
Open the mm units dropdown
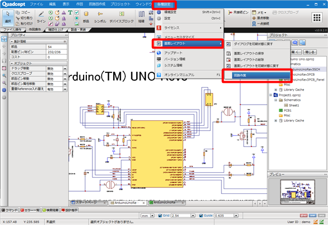[x=153, y=216]
